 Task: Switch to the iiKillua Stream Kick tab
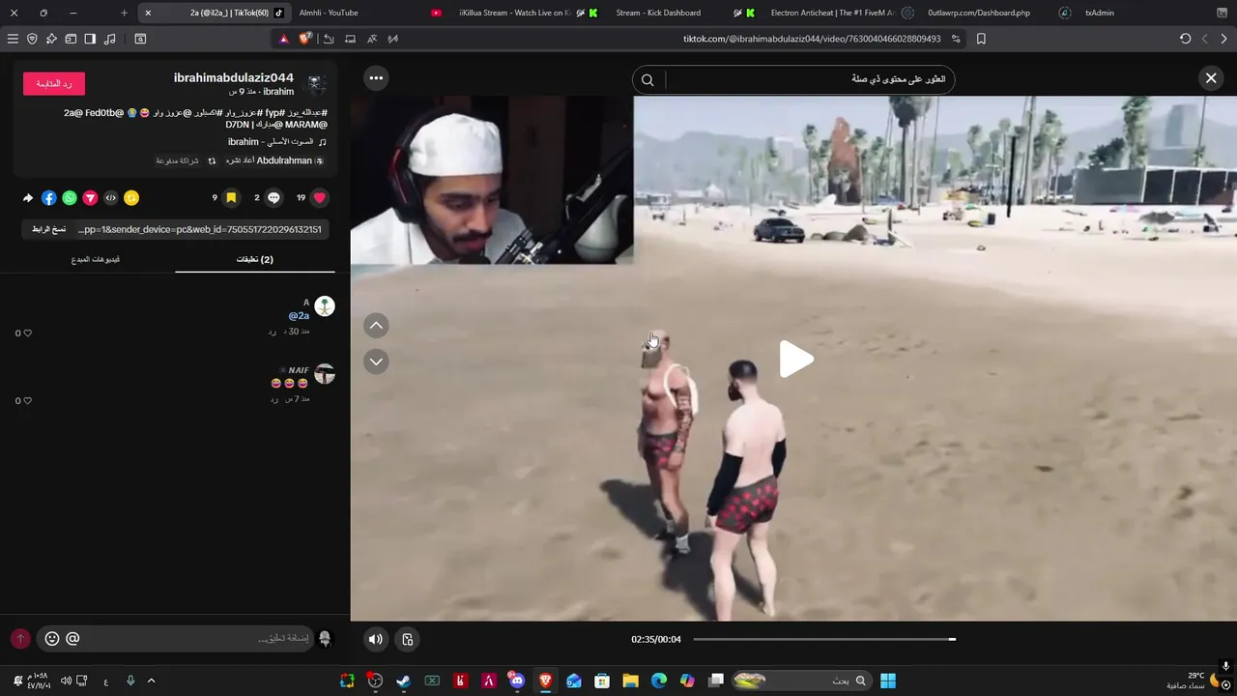click(528, 13)
